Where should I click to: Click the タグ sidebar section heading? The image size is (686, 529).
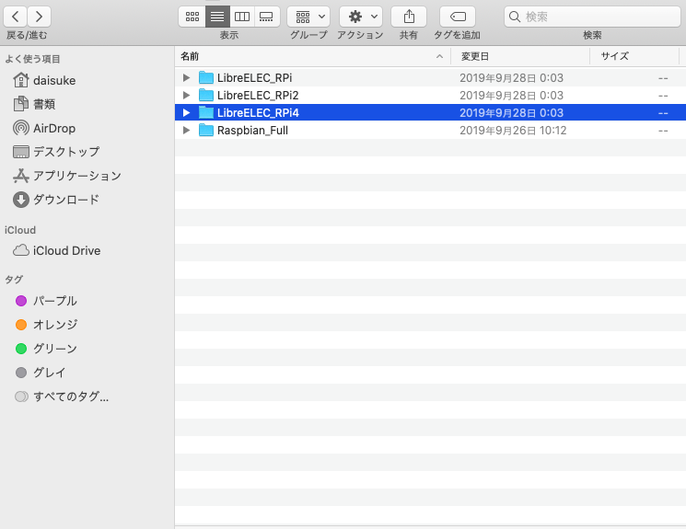(x=14, y=280)
